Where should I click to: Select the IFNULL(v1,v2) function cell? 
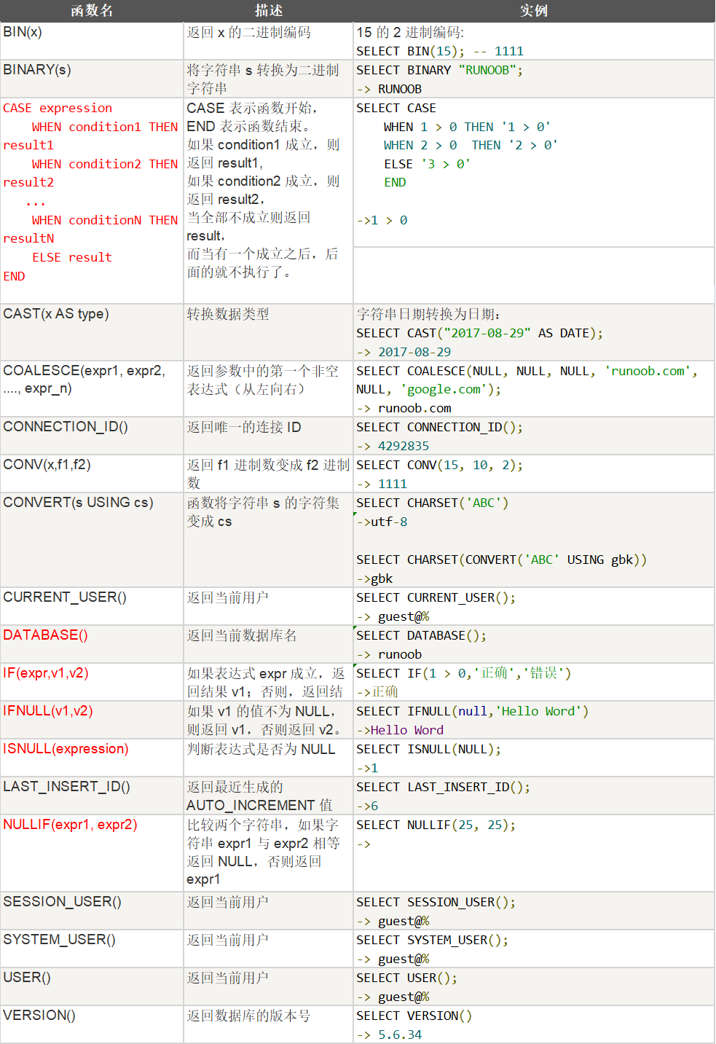48,711
